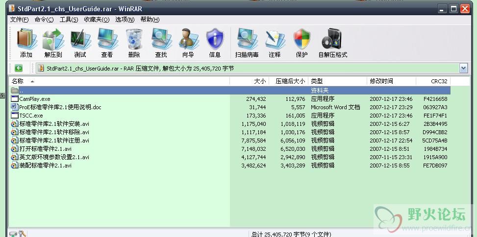Select the file name 英文版环境参数设置2.1.avi
This screenshot has height=237, width=477.
(54, 157)
